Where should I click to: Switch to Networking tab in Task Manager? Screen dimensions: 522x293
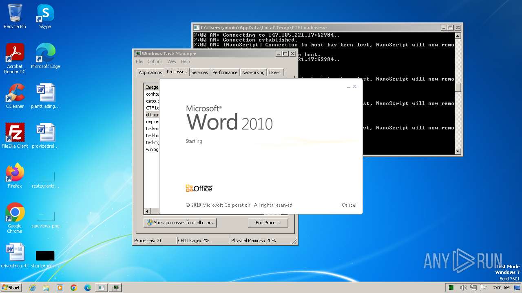[x=253, y=72]
